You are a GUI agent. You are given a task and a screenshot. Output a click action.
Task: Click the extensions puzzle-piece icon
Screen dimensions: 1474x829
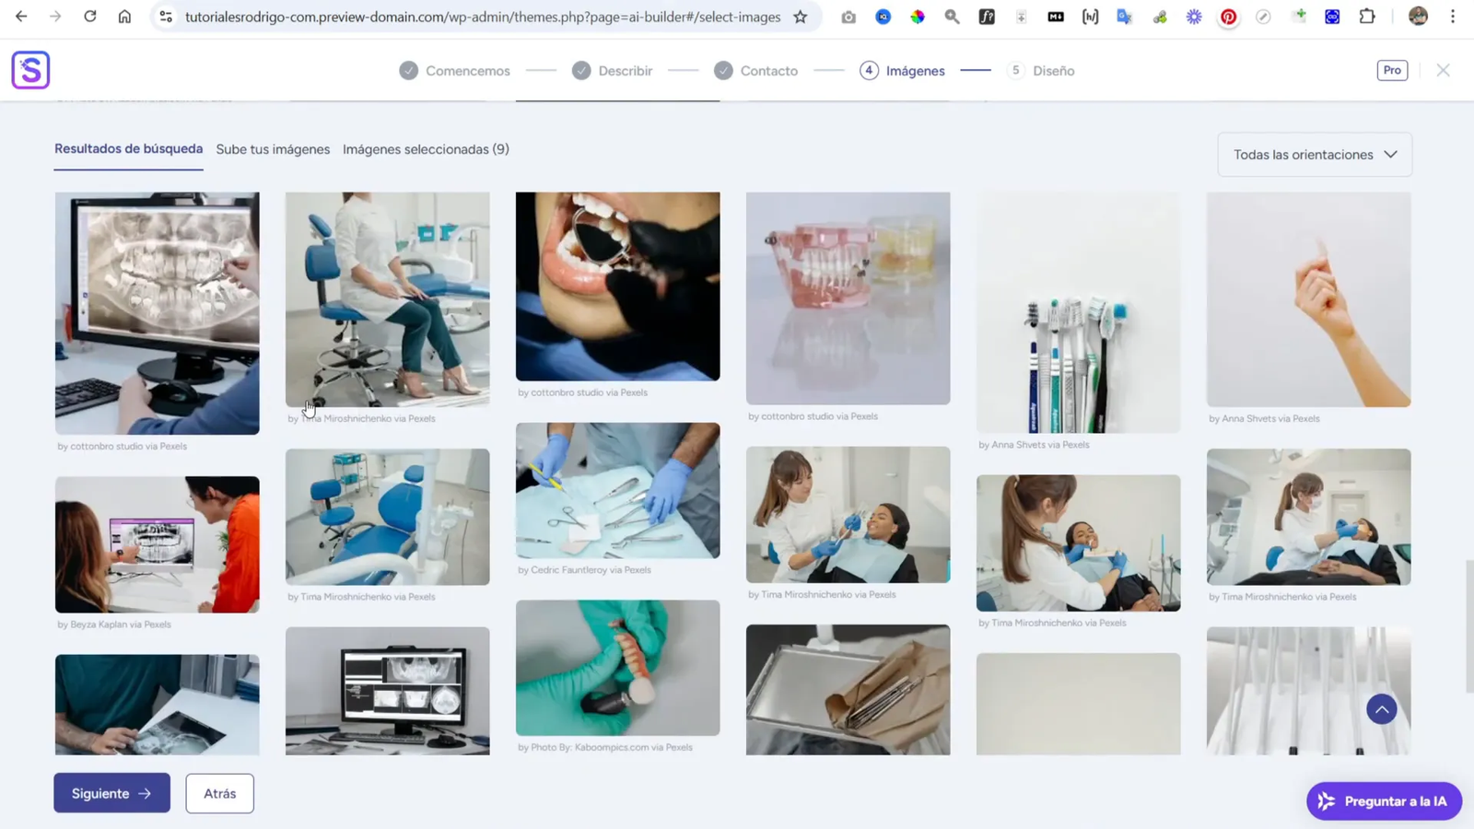pyautogui.click(x=1368, y=17)
